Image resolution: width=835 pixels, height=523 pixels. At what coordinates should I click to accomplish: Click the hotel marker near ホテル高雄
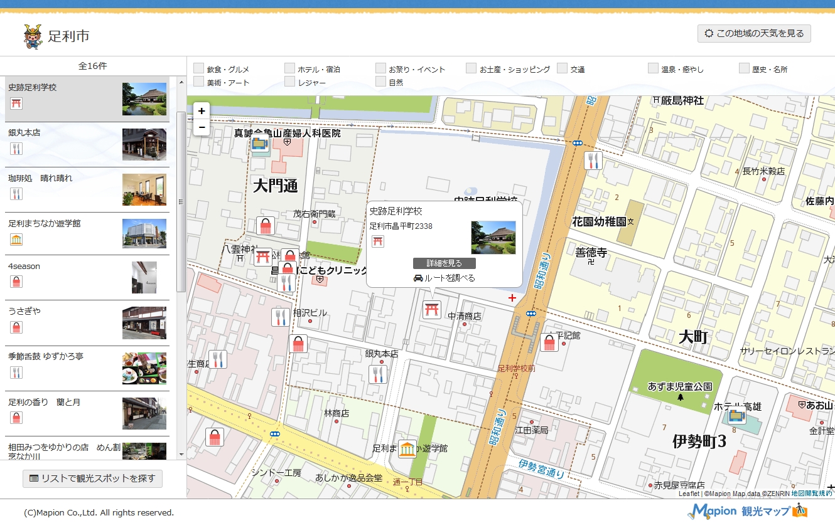(x=736, y=415)
